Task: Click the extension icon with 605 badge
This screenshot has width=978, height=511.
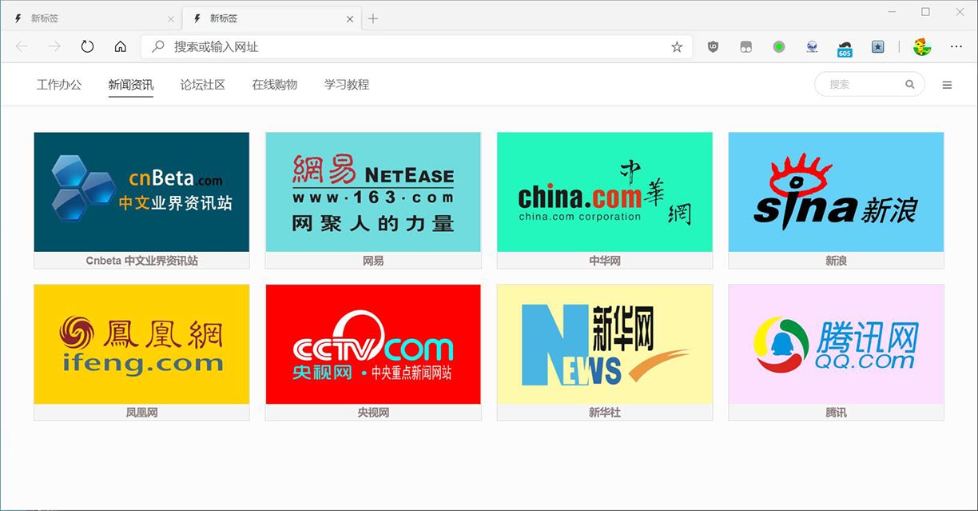Action: coord(845,49)
